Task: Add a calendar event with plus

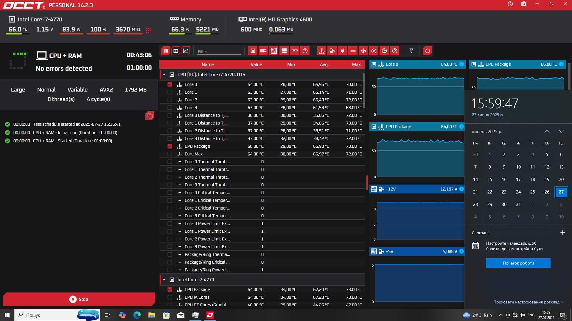Action: (562, 233)
